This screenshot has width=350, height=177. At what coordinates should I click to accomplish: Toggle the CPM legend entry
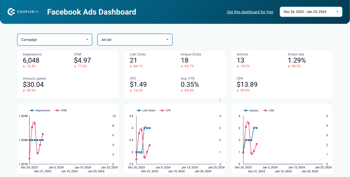click(x=60, y=110)
